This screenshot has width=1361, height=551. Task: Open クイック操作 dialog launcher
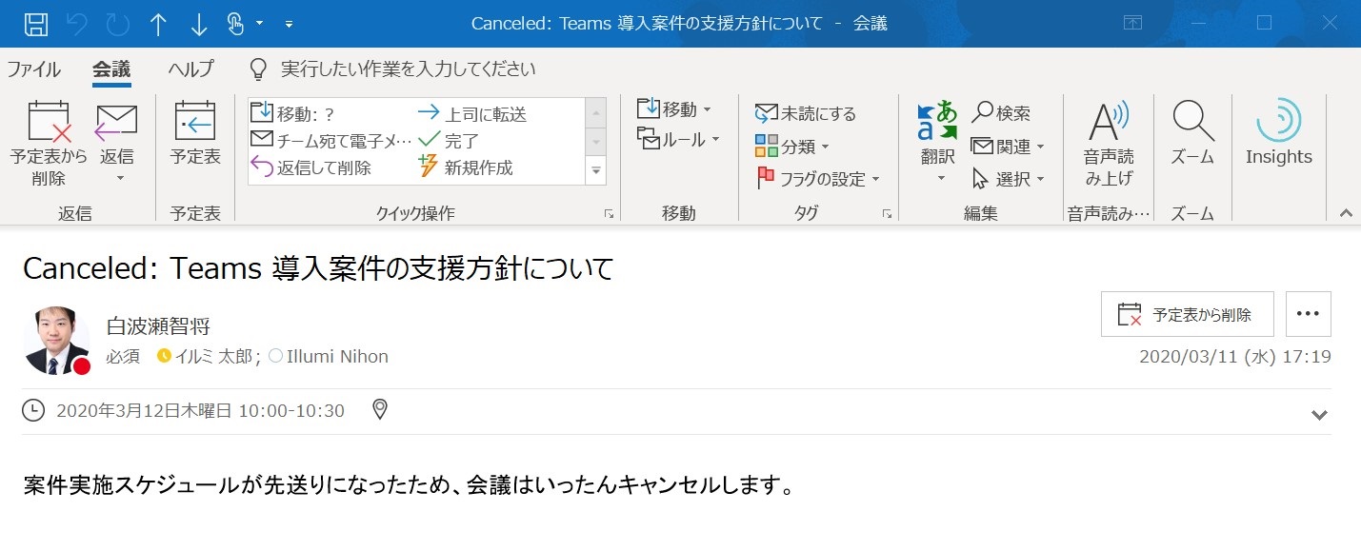(x=610, y=214)
